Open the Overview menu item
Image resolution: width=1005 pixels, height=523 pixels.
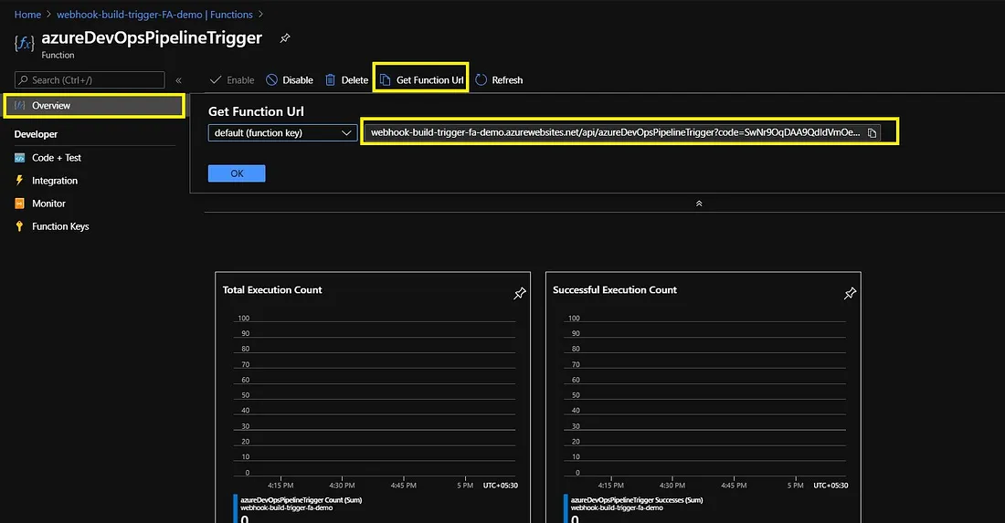94,106
